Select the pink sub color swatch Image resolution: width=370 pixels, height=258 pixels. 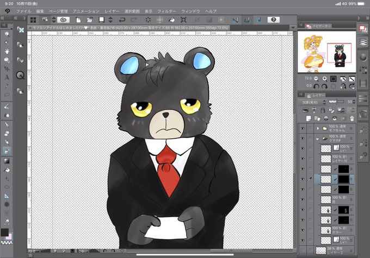pos(9,237)
